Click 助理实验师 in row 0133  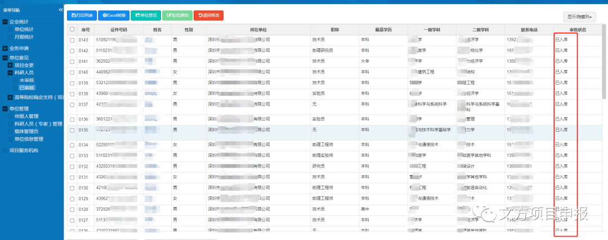[x=323, y=155]
